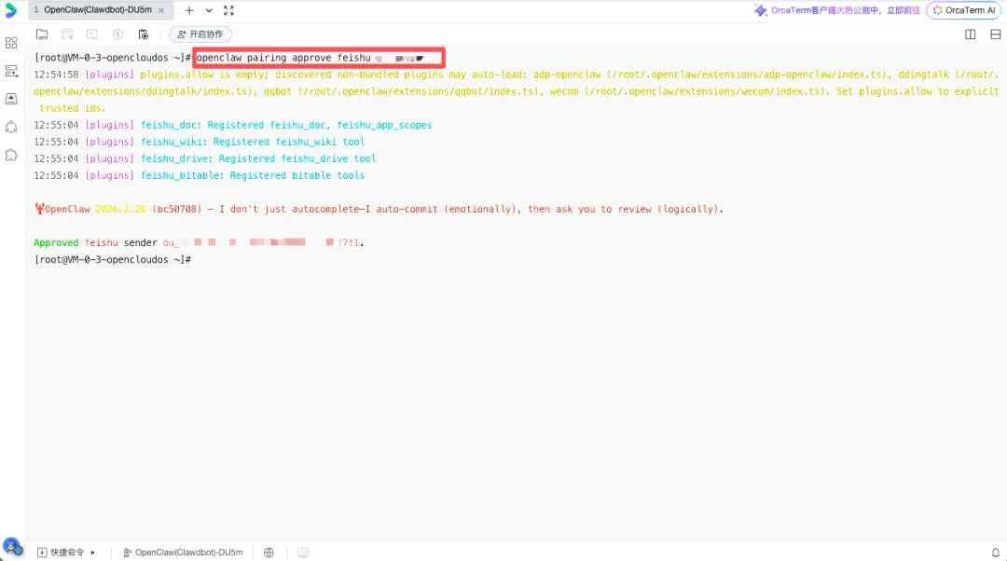Open the OrcaTerm AI button
Image resolution: width=1007 pixels, height=561 pixels.
click(963, 10)
